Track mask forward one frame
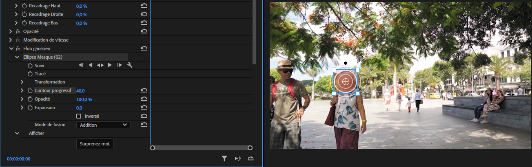This screenshot has width=532, height=167. (120, 65)
